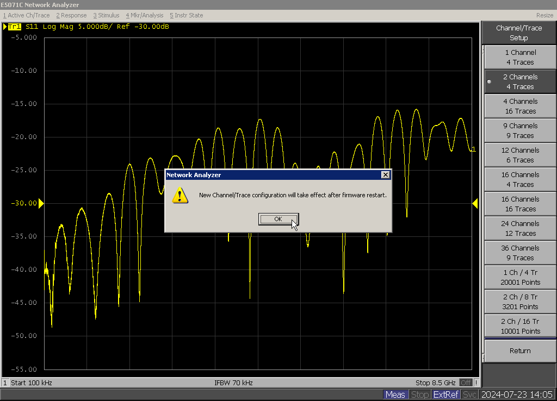This screenshot has width=557, height=401.
Task: Click the ExtRef status indicator
Action: click(x=446, y=394)
